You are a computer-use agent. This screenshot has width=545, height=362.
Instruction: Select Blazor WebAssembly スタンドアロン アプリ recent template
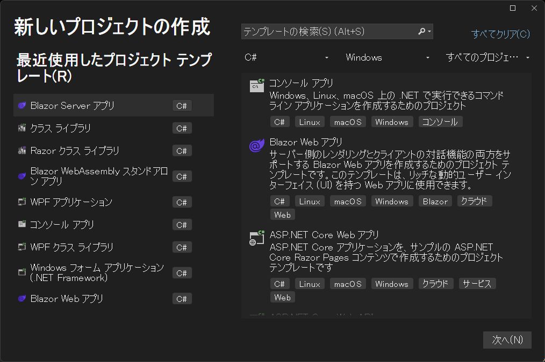point(113,176)
